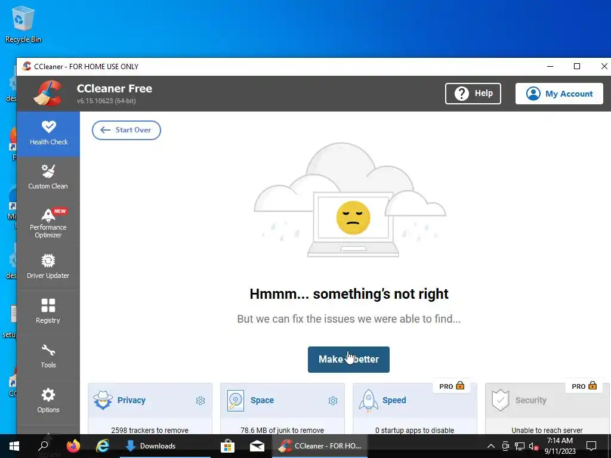Open the Windows Start menu

point(14,446)
